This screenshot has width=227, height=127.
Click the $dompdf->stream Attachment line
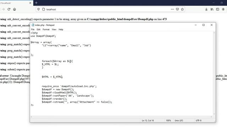tap(77, 102)
